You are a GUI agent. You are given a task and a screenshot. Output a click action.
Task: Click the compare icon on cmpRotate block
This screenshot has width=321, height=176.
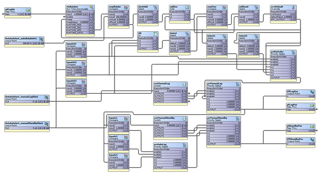(x=126, y=8)
